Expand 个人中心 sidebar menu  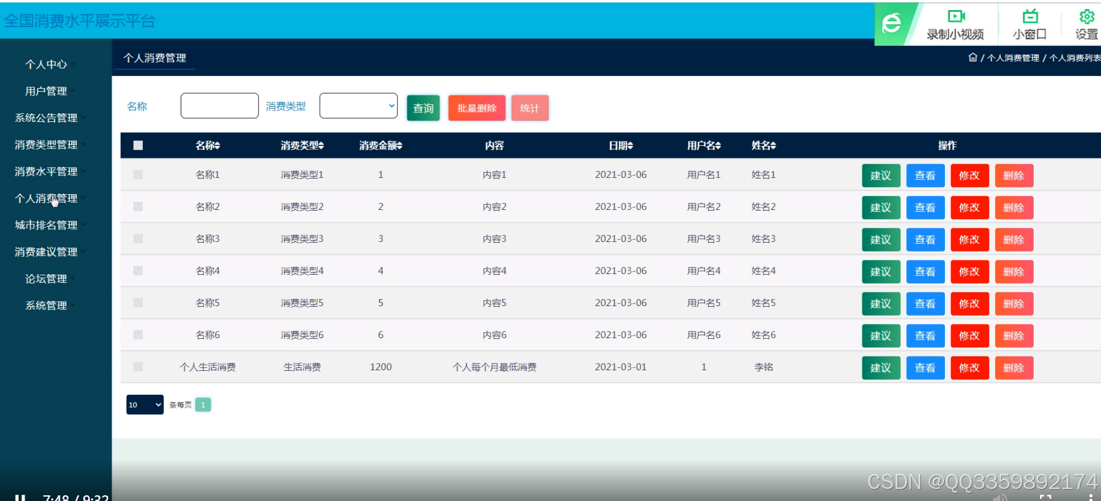pos(46,64)
